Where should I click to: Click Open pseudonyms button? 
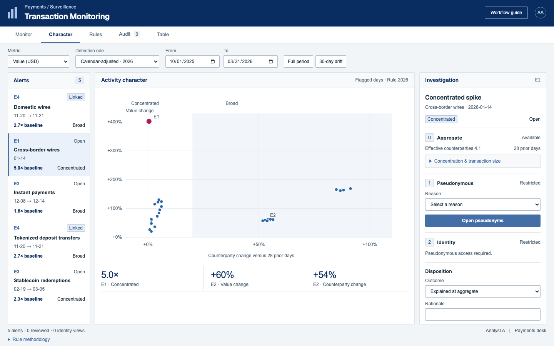pyautogui.click(x=482, y=221)
